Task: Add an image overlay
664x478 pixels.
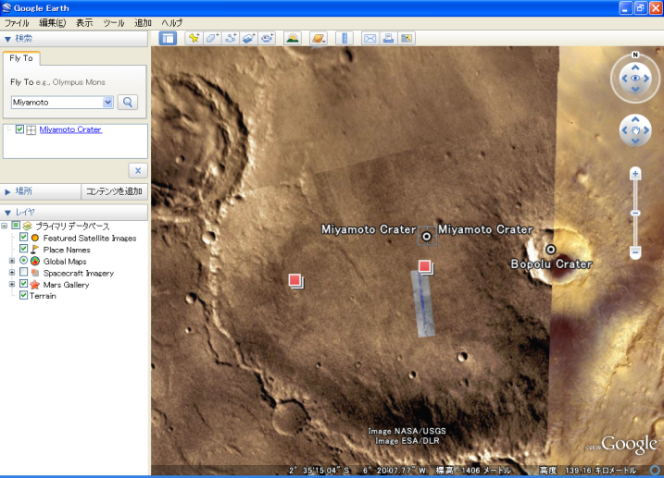Action: [249, 38]
